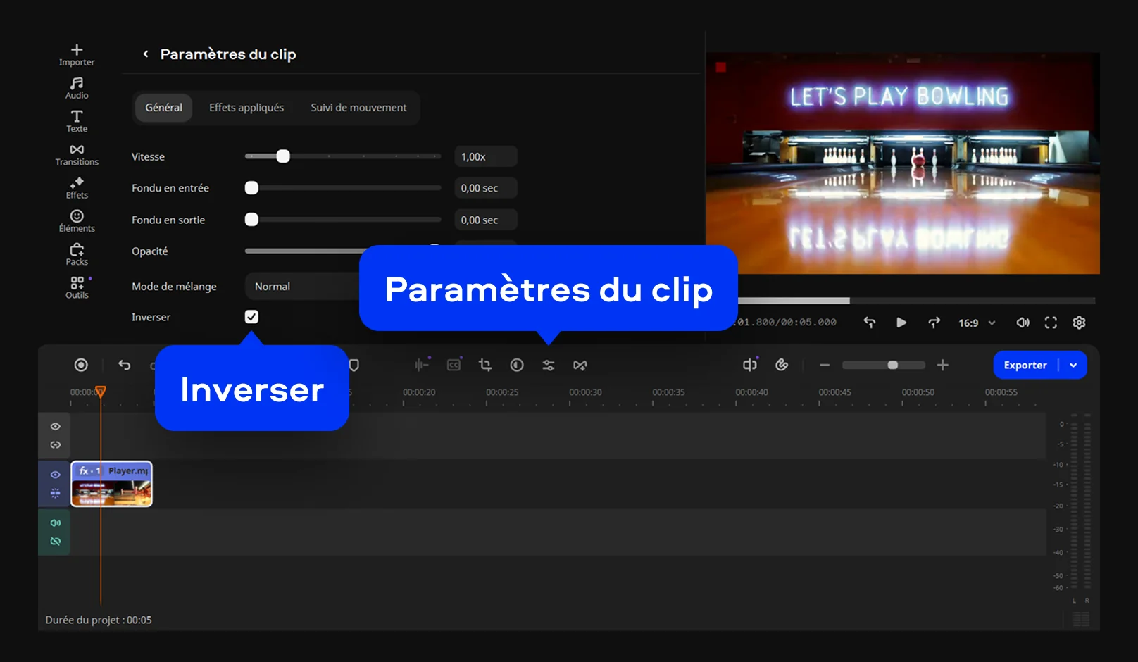The height and width of the screenshot is (662, 1138).
Task: Switch to the Effets appliqués tab
Action: click(246, 108)
